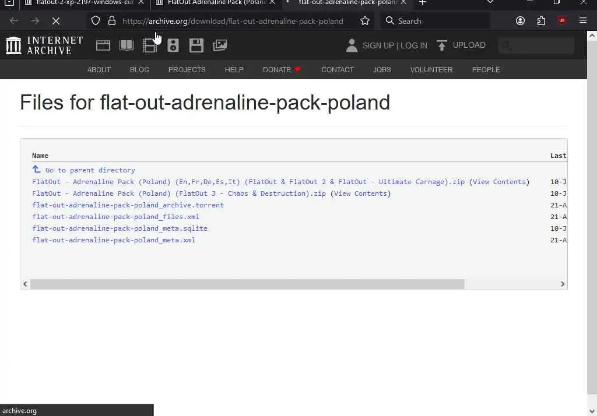This screenshot has height=416, width=597.
Task: Click the parent directory up-arrow icon
Action: pyautogui.click(x=36, y=169)
